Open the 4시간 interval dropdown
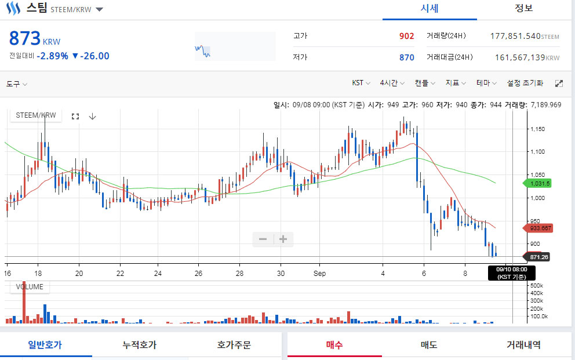The image size is (575, 360). coord(392,83)
